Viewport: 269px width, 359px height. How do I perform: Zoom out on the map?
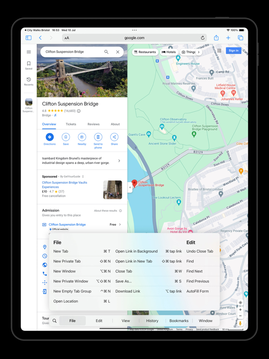click(x=241, y=316)
